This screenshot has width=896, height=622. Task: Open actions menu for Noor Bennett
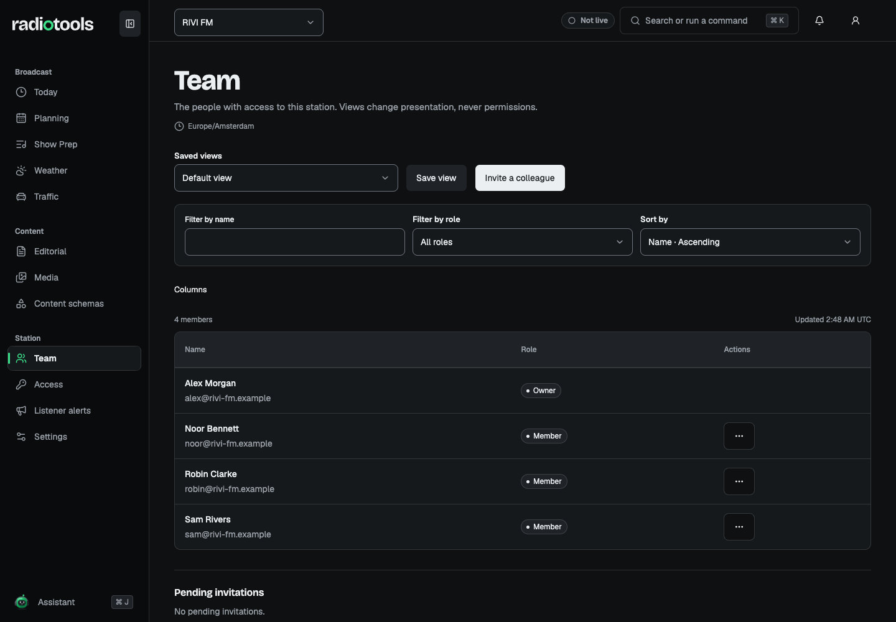pyautogui.click(x=739, y=436)
